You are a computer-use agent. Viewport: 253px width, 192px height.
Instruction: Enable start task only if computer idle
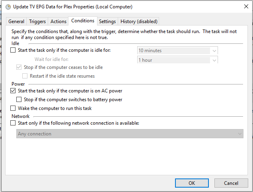[13, 51]
